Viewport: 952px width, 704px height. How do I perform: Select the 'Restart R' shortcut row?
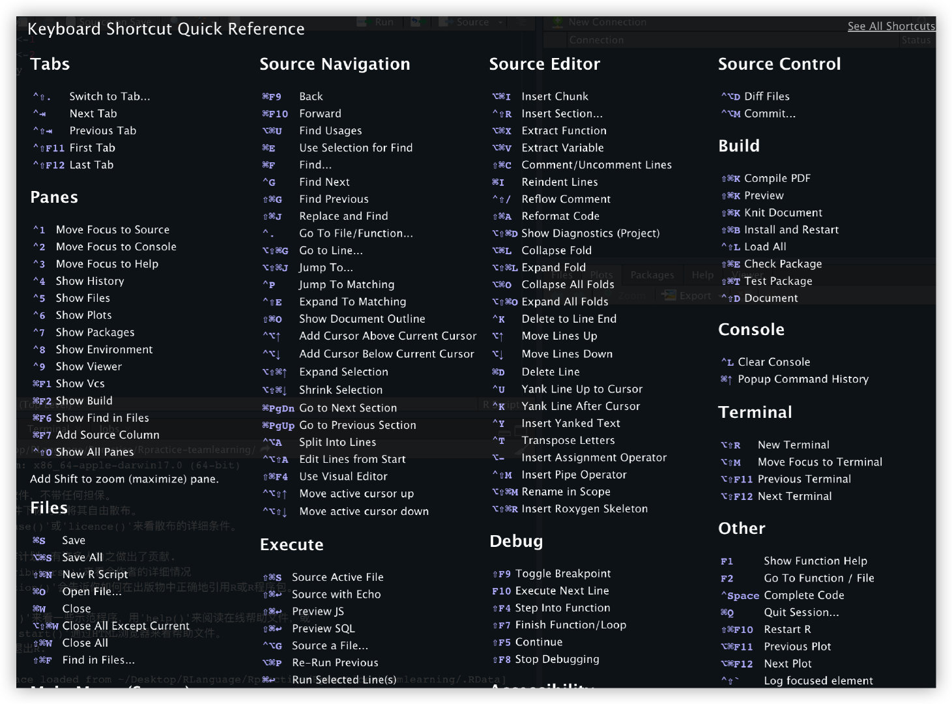(766, 630)
